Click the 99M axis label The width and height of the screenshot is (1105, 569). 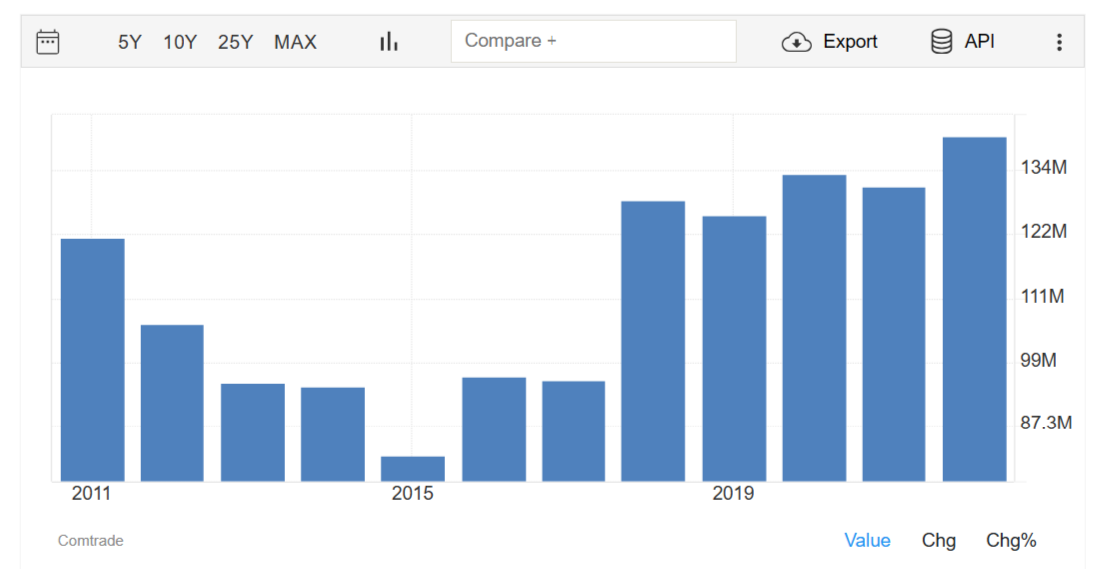click(x=1039, y=360)
